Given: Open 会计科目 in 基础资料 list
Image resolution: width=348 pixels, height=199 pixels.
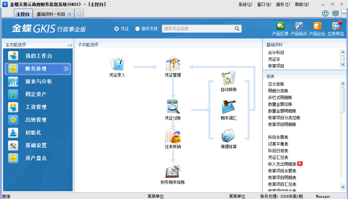Looking at the screenshot, I should click(x=276, y=52).
